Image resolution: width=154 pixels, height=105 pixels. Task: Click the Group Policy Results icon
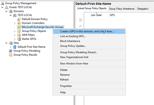pos(11,55)
